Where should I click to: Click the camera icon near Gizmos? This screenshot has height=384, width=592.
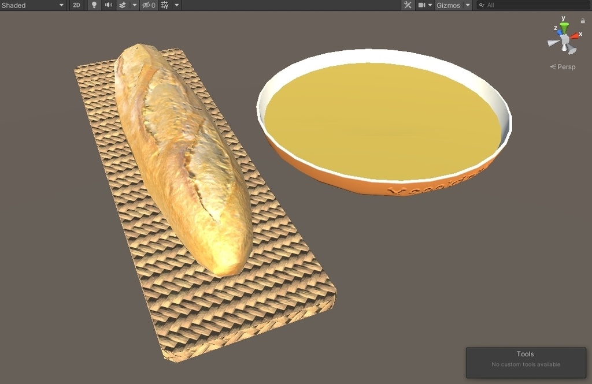[421, 5]
